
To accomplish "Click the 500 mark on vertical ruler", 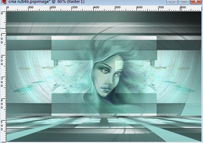I will (x=2, y=126).
